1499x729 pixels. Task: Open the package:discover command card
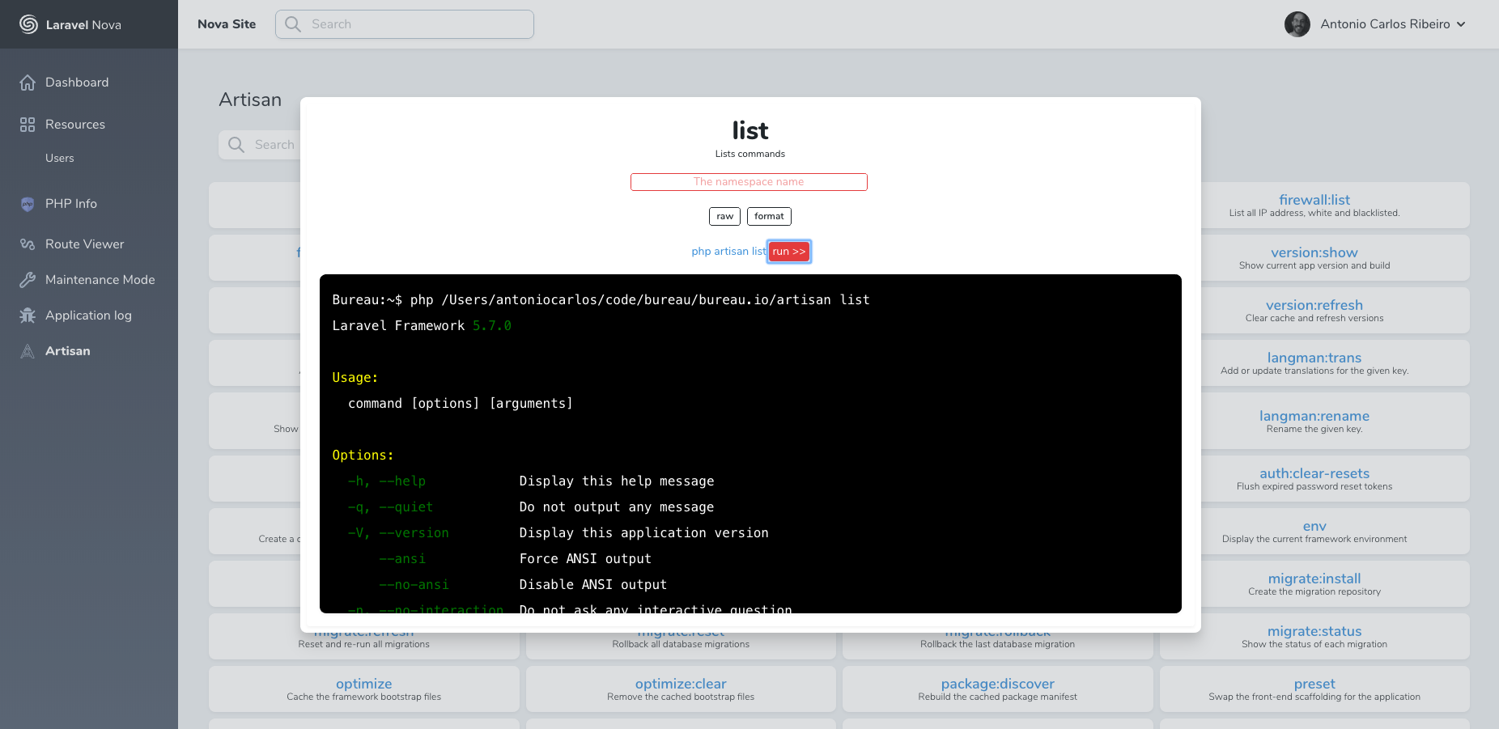coord(998,689)
